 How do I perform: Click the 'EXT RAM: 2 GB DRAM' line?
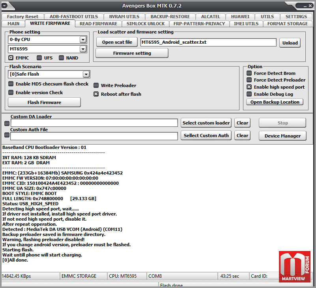pyautogui.click(x=26, y=163)
